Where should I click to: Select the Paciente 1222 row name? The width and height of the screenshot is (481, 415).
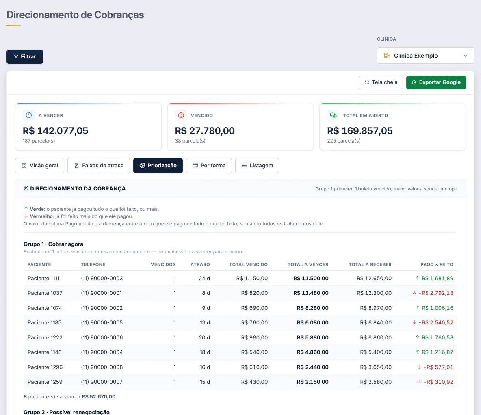pyautogui.click(x=45, y=338)
